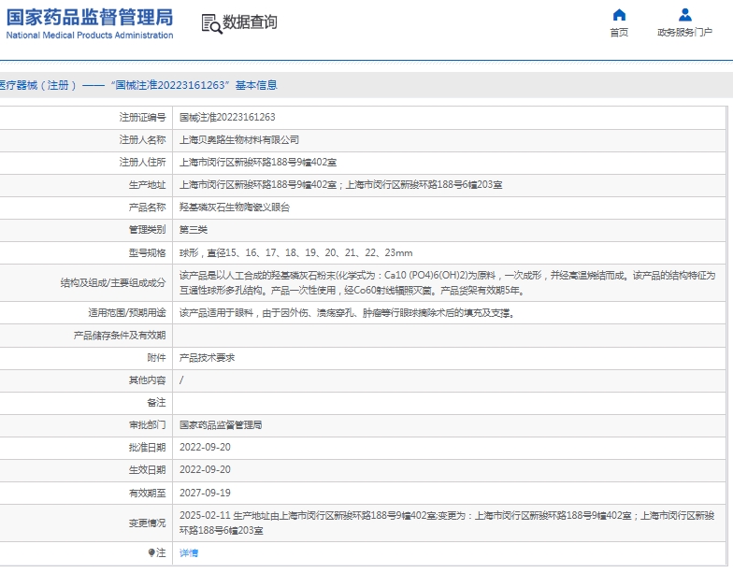Image resolution: width=733 pixels, height=573 pixels.
Task: Click the 审批部门 label
Action: pyautogui.click(x=148, y=424)
